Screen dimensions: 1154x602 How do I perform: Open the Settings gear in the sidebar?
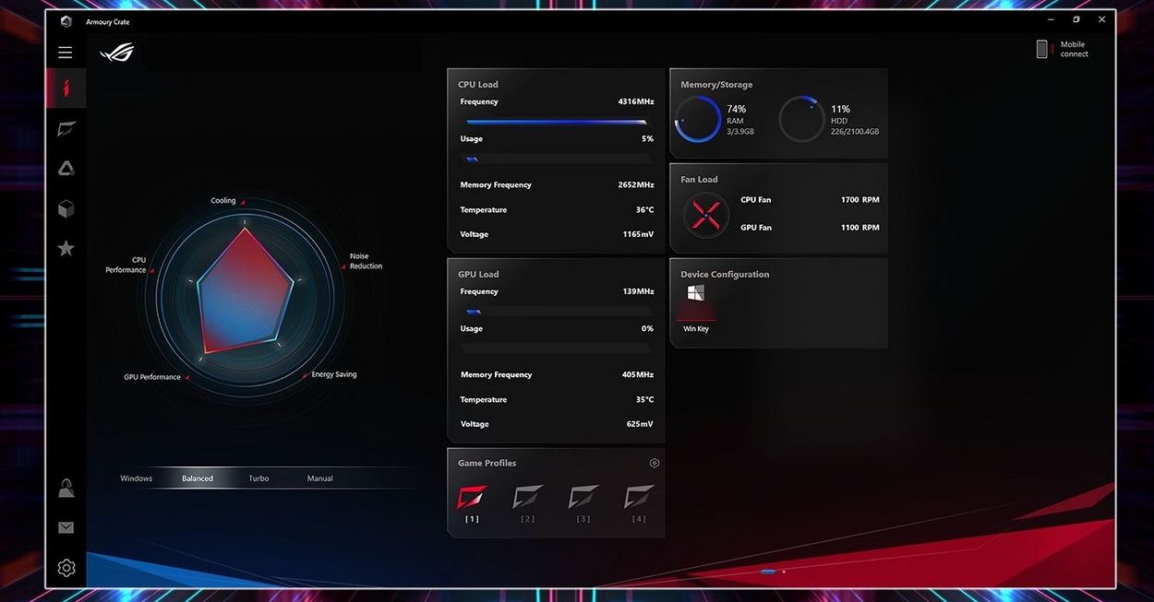pyautogui.click(x=66, y=568)
